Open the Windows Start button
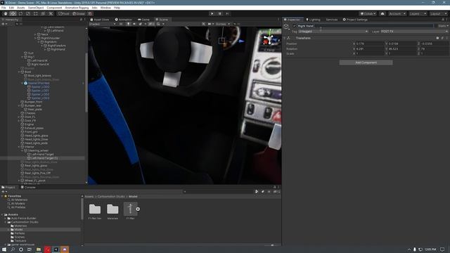 4,249
